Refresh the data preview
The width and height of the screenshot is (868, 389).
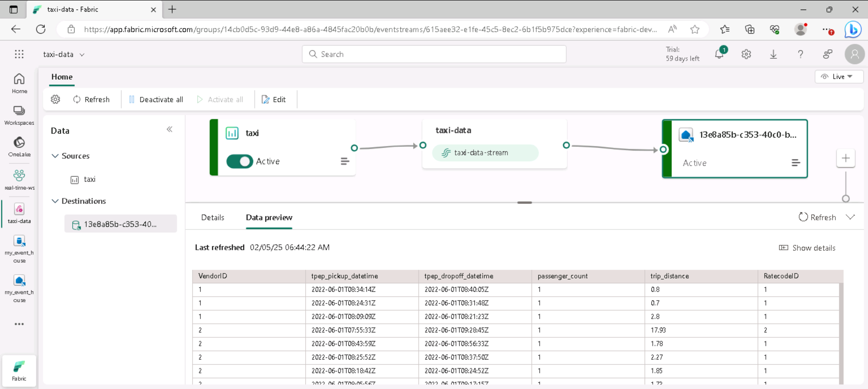(817, 217)
